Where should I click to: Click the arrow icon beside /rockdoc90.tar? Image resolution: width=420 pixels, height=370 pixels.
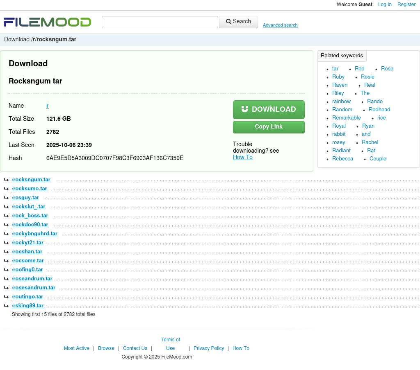6,225
